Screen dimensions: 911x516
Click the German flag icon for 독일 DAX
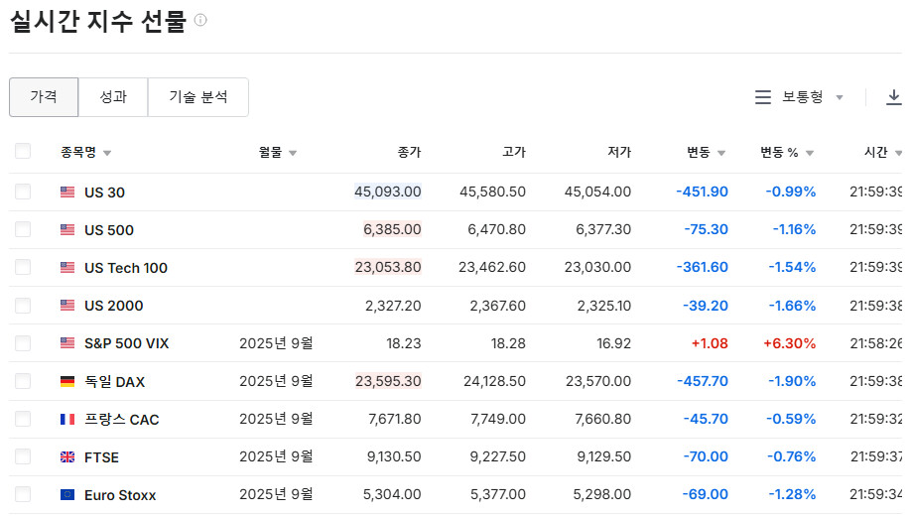tap(67, 382)
